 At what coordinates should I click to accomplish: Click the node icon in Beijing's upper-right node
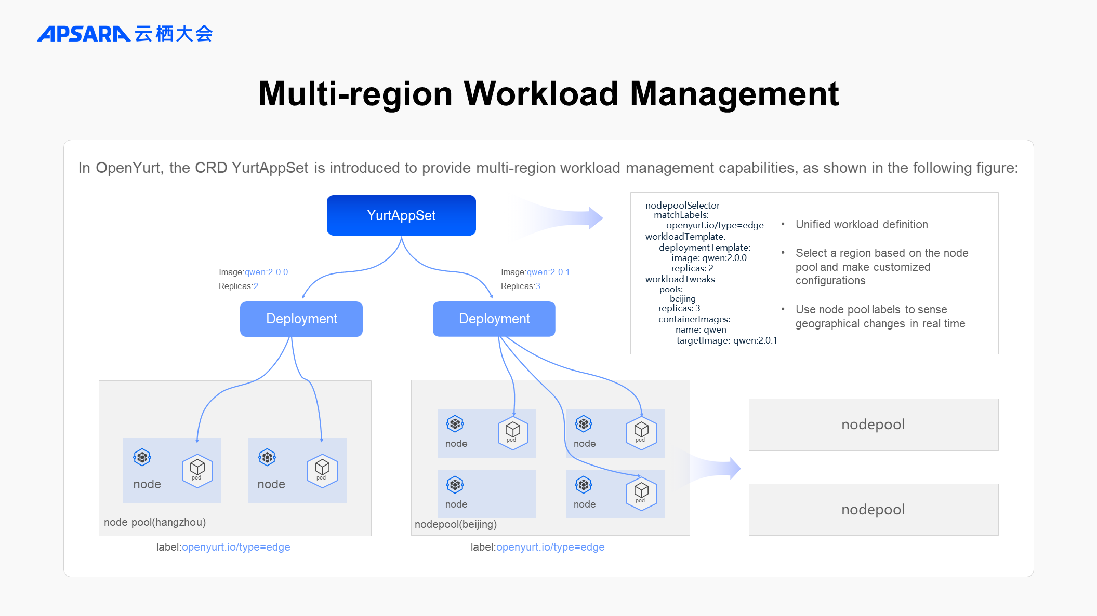(584, 424)
